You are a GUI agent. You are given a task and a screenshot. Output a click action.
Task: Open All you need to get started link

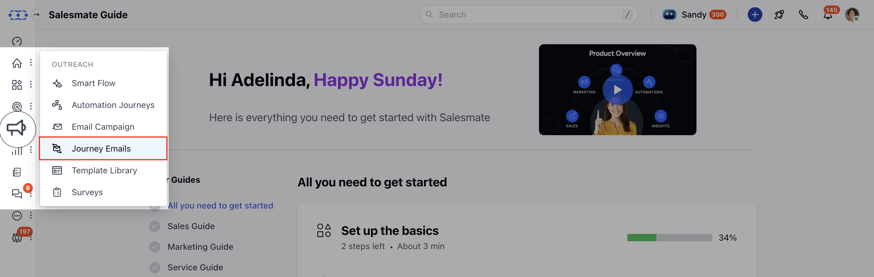click(x=220, y=205)
